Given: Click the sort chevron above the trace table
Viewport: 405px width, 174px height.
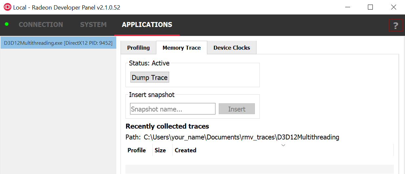Looking at the screenshot, I should [x=283, y=145].
